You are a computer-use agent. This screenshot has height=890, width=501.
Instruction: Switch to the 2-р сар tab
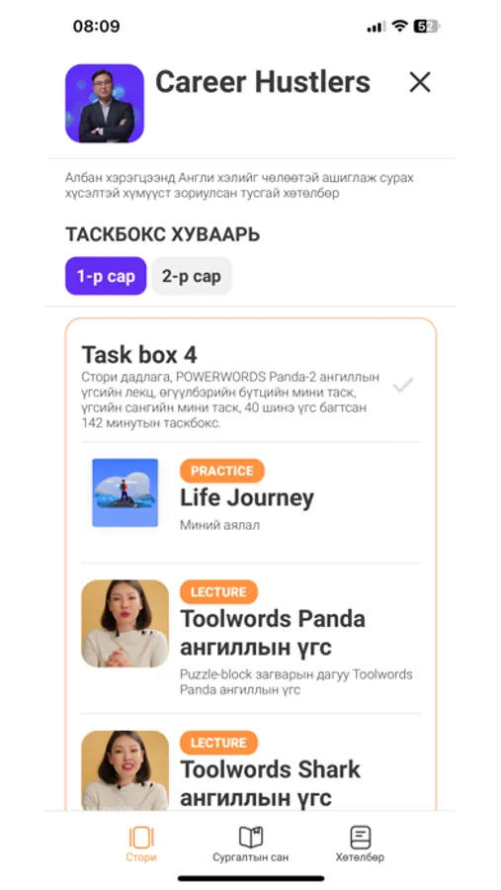pyautogui.click(x=191, y=277)
